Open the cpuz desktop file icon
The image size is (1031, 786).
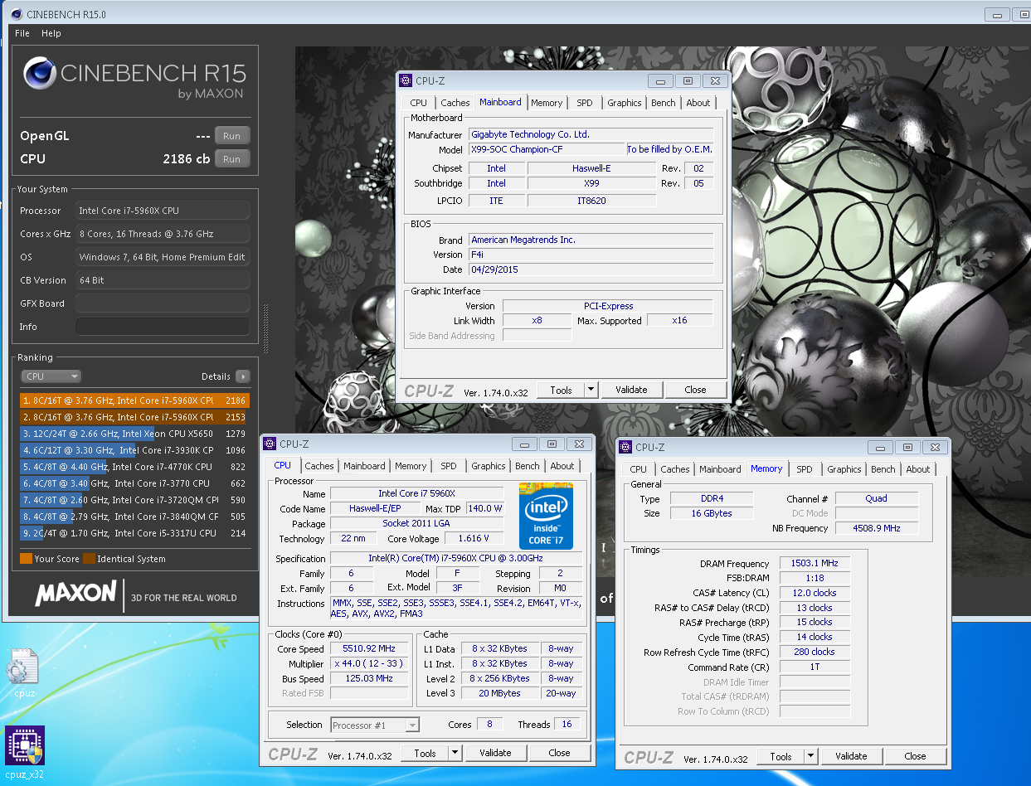(x=22, y=668)
